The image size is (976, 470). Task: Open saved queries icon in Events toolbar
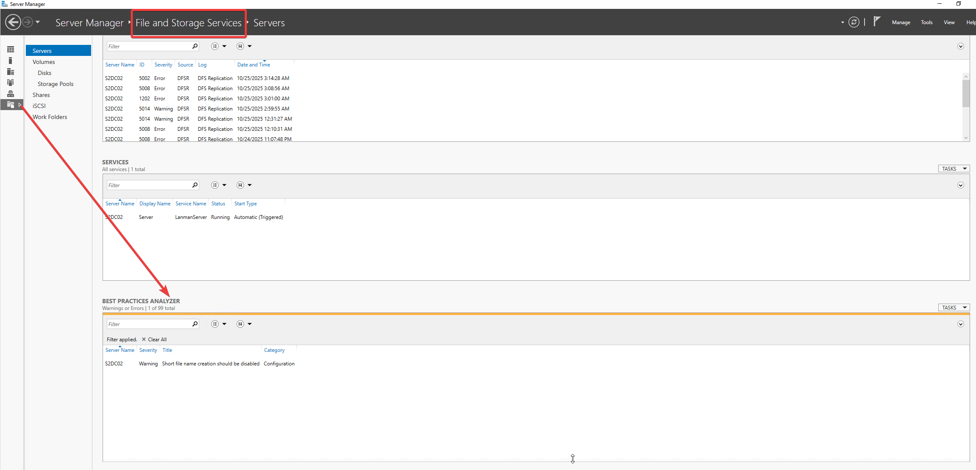[240, 46]
